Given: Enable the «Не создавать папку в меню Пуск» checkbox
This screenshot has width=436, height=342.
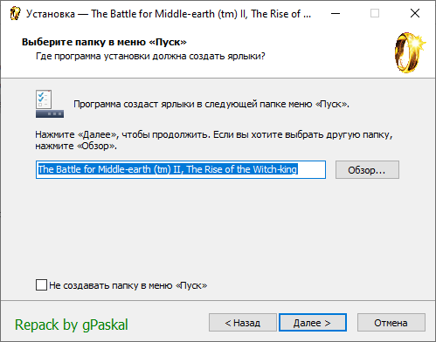Looking at the screenshot, I should tap(41, 285).
